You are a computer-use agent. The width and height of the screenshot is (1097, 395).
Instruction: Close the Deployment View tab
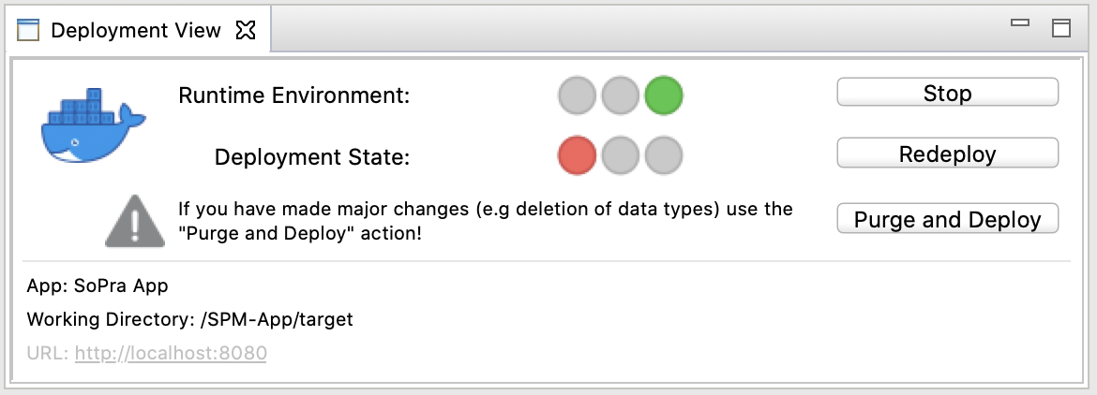coord(246,30)
